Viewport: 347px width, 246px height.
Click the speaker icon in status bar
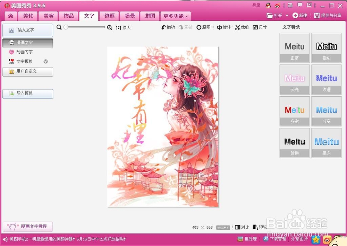[5, 239]
